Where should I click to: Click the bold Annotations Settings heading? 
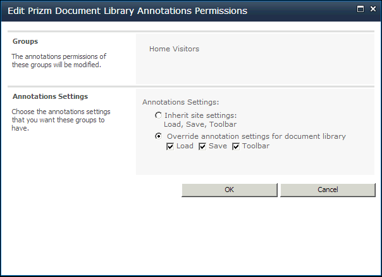50,96
